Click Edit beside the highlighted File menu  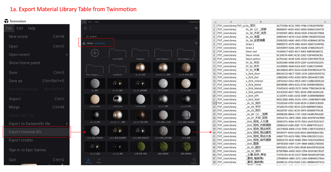click(x=20, y=28)
